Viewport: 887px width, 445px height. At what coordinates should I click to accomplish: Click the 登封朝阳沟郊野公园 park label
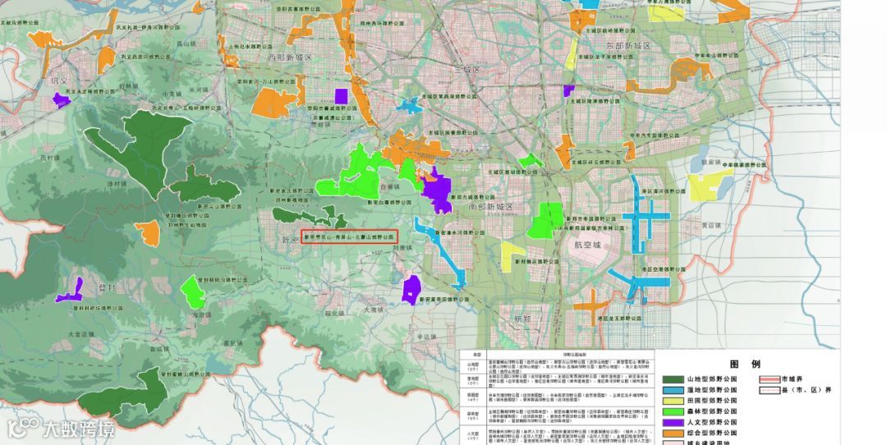tap(222, 279)
